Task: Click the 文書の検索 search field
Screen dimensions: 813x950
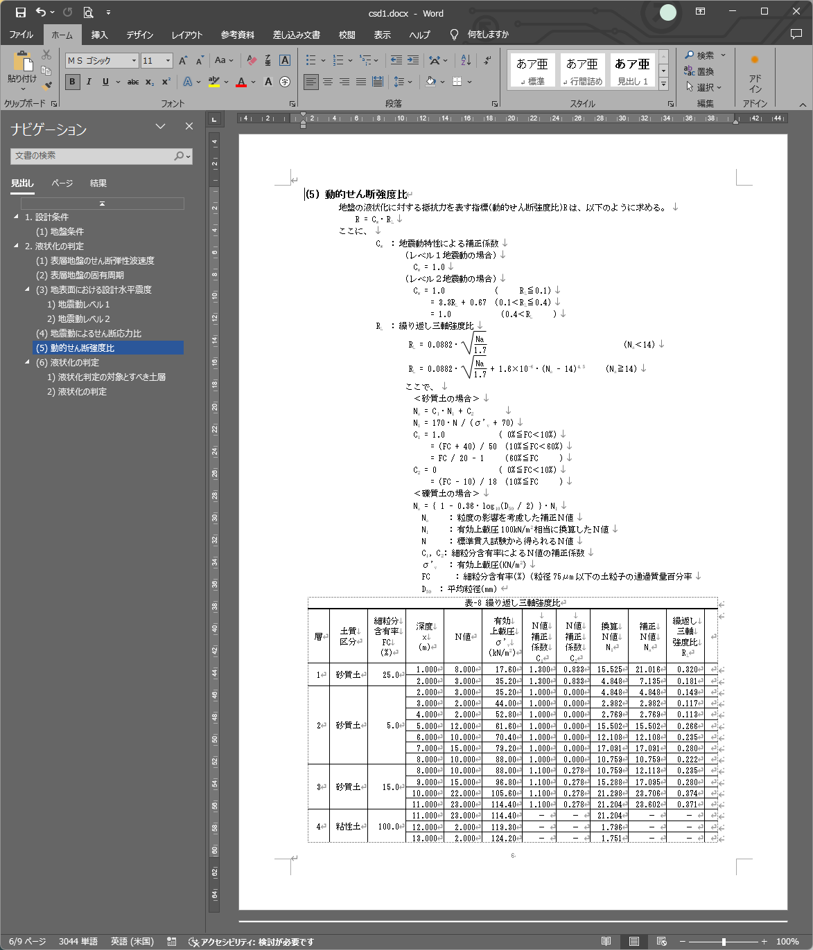Action: click(x=92, y=156)
